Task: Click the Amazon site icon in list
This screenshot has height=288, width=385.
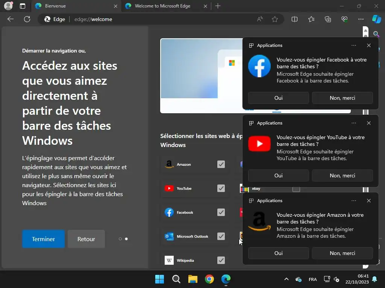Action: coord(169,164)
